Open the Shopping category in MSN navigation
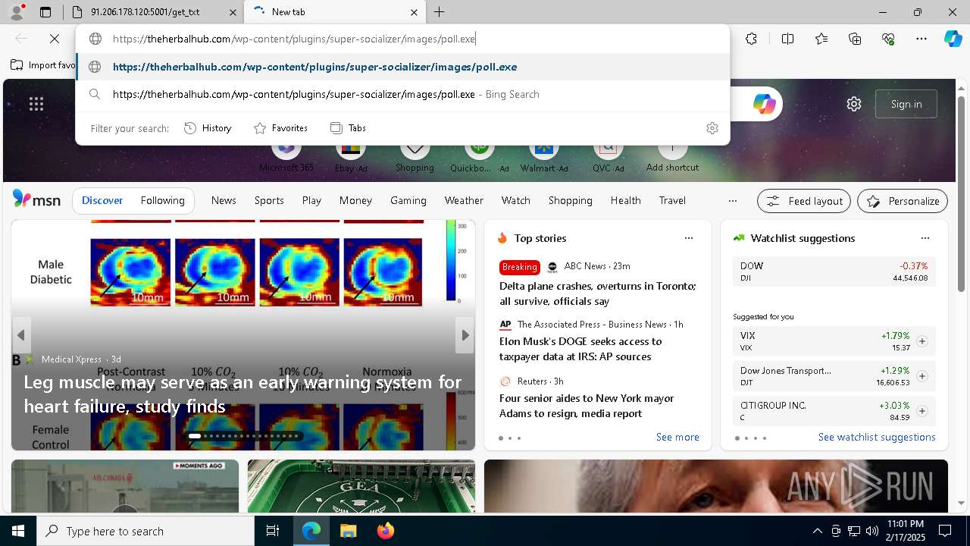Viewport: 970px width, 546px height. click(570, 200)
